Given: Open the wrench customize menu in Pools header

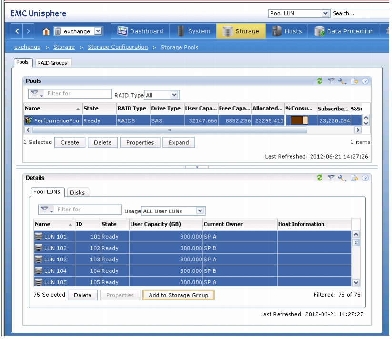Looking at the screenshot, I should pos(342,81).
